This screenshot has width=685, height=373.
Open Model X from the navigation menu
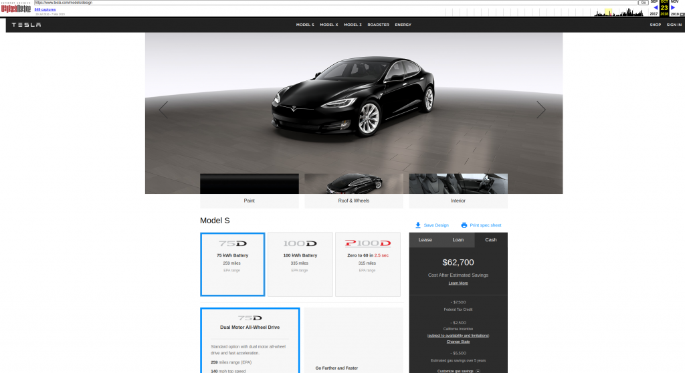328,25
